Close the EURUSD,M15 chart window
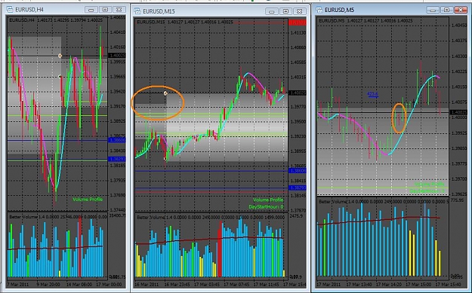Screen dimensions: 472x293 pos(300,12)
